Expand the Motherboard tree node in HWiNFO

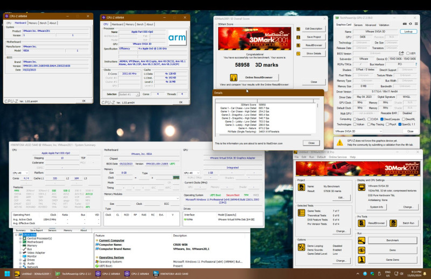[x=20, y=242]
